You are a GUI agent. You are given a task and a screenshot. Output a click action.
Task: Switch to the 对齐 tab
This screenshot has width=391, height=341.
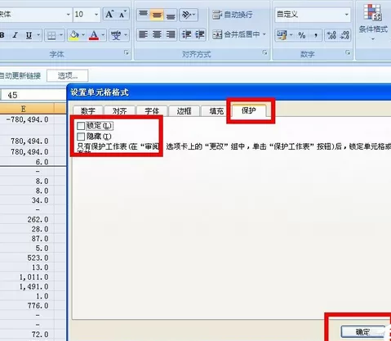tap(120, 110)
